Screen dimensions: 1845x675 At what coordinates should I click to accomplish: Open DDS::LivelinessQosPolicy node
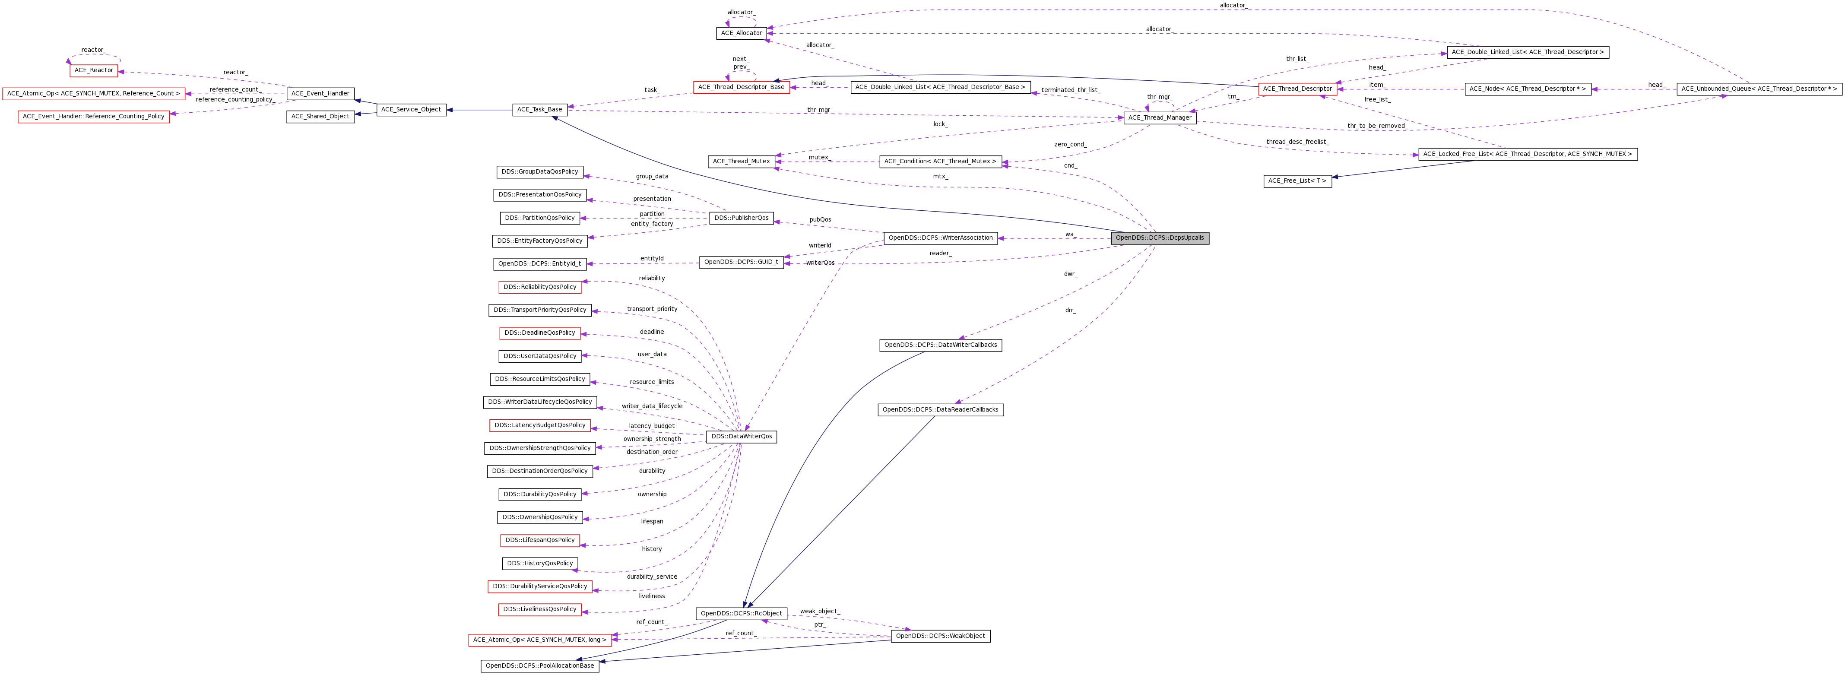(539, 610)
